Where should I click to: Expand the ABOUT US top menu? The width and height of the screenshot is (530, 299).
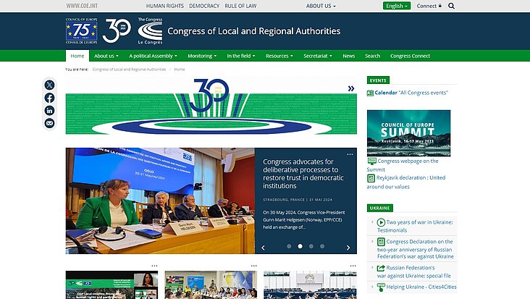(x=321, y=6)
